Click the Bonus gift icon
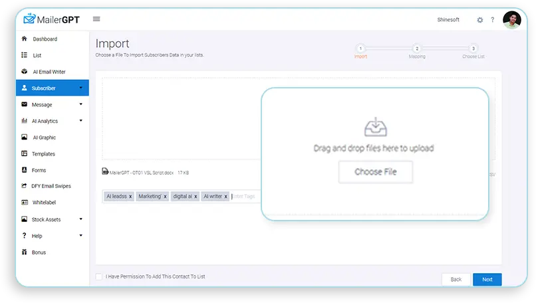 click(25, 252)
